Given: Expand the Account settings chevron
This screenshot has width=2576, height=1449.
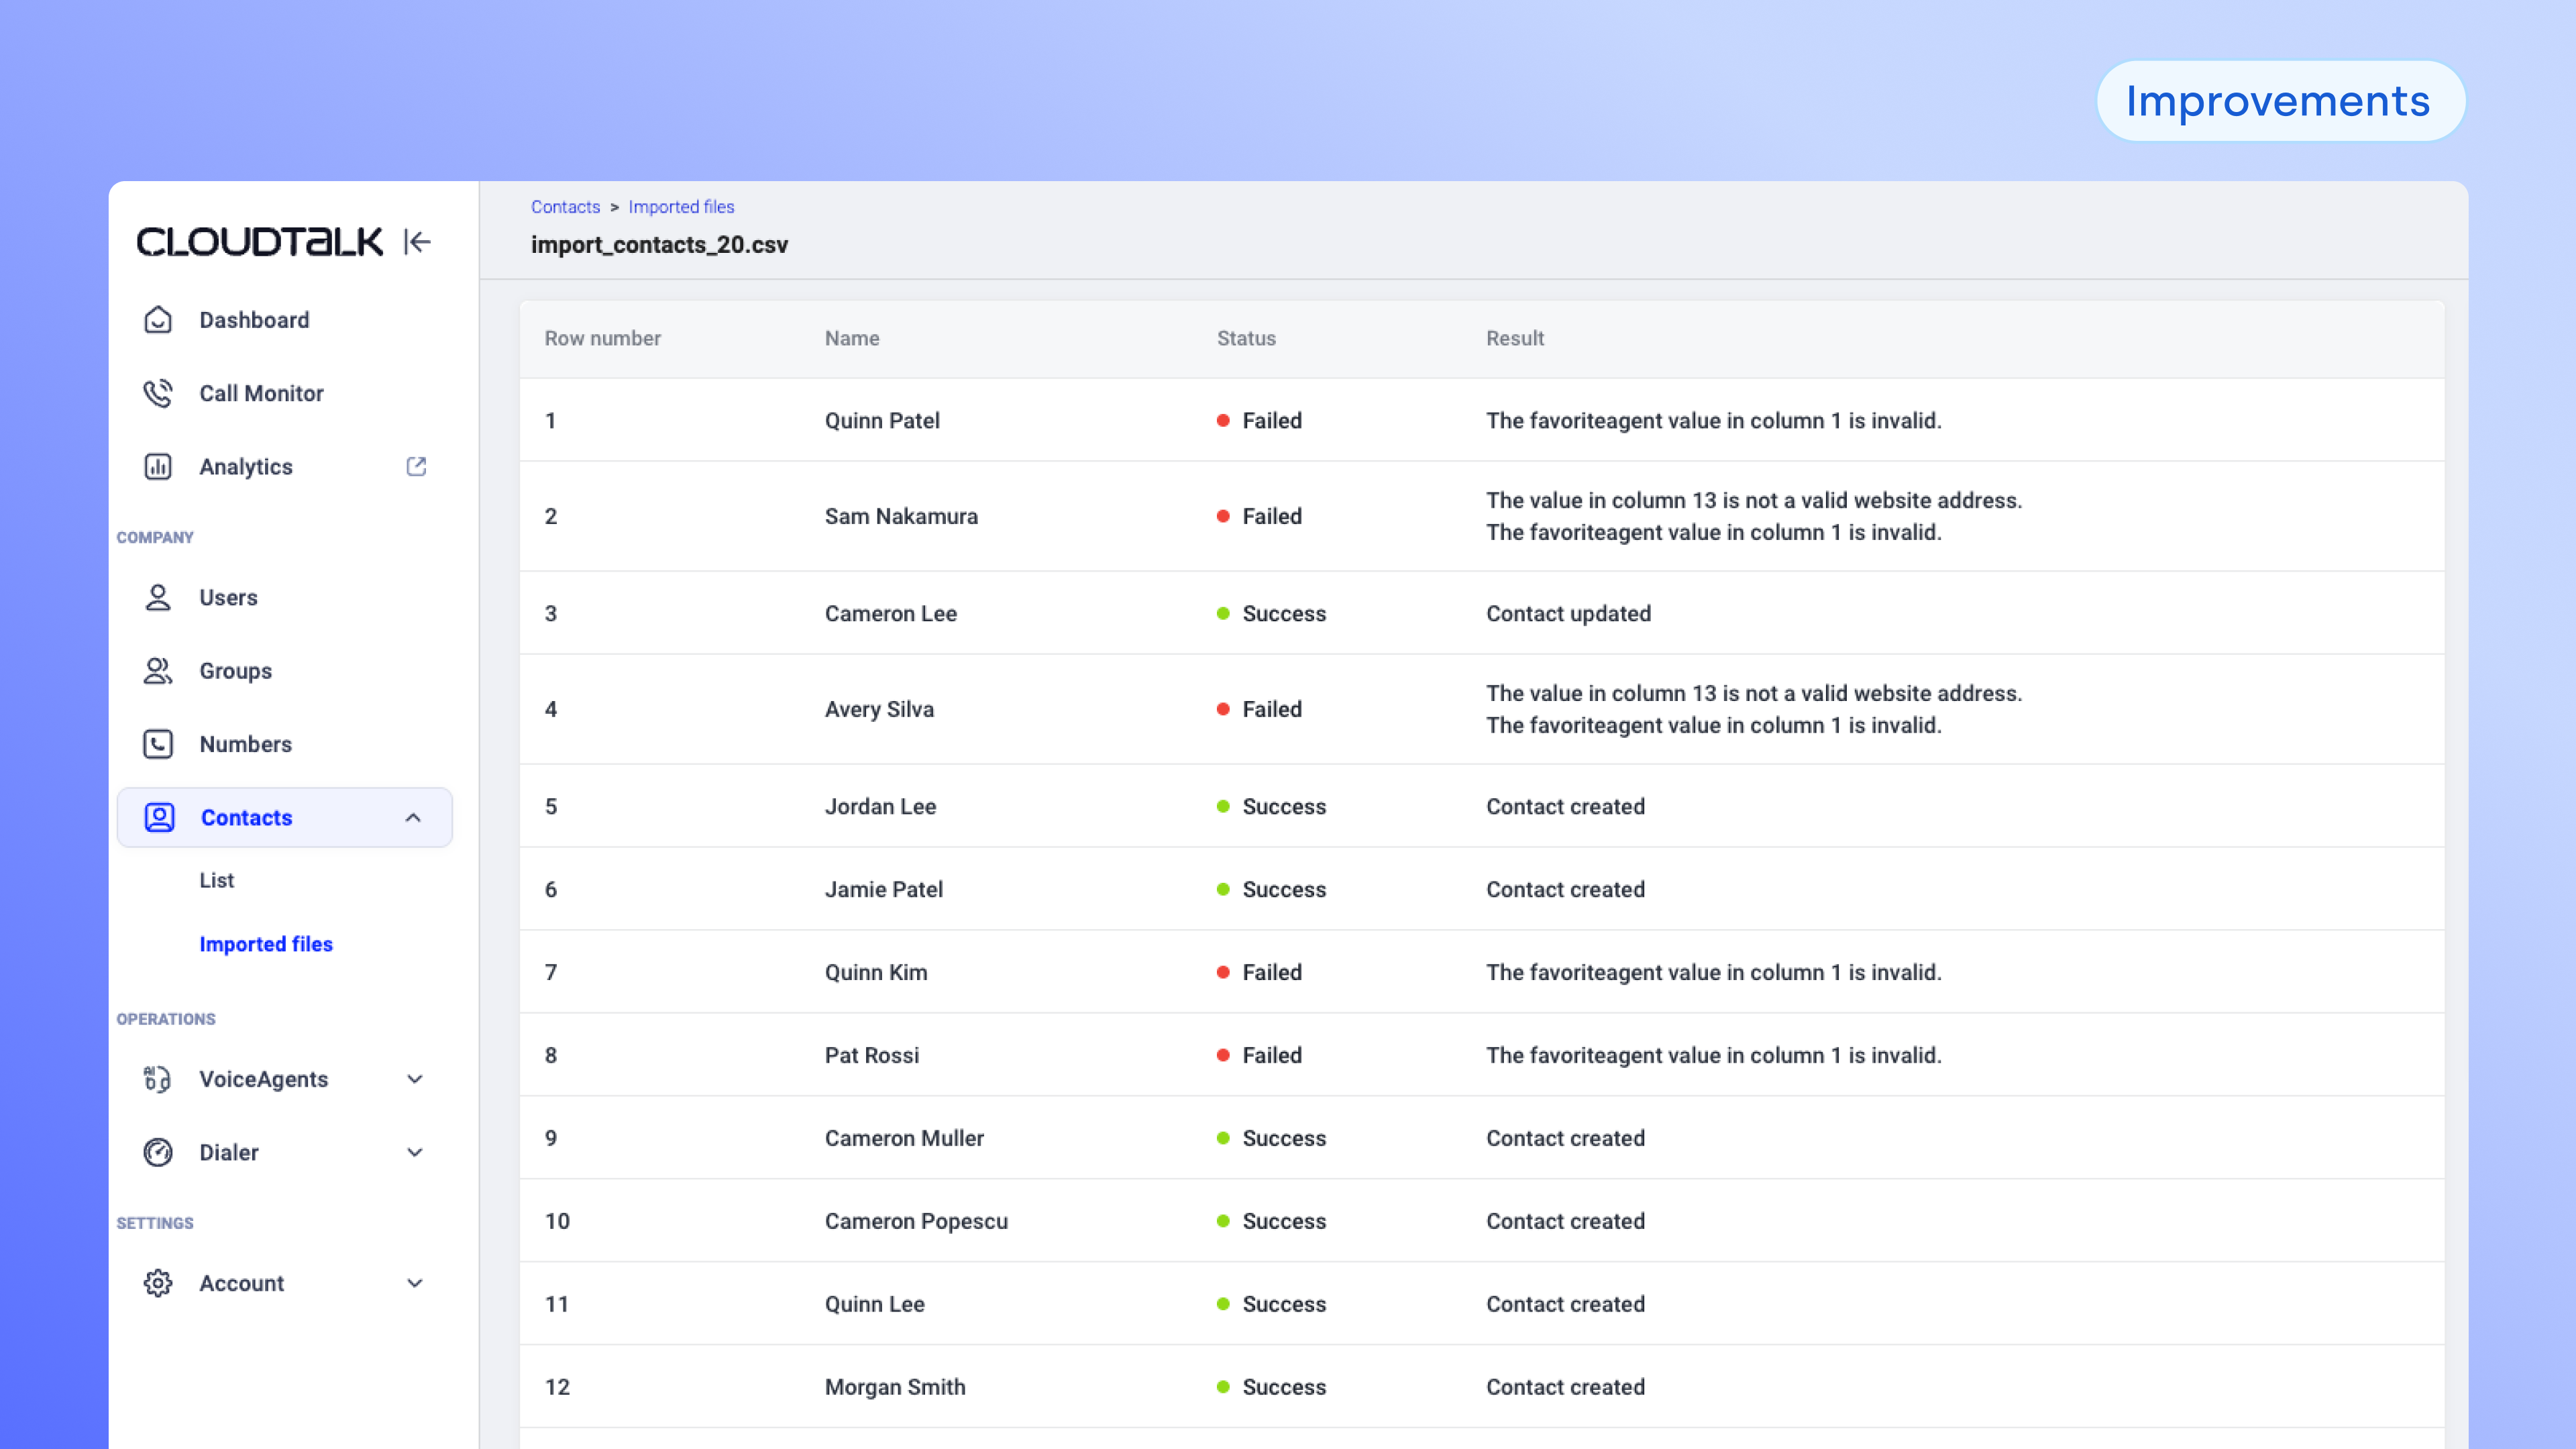Looking at the screenshot, I should 415,1283.
